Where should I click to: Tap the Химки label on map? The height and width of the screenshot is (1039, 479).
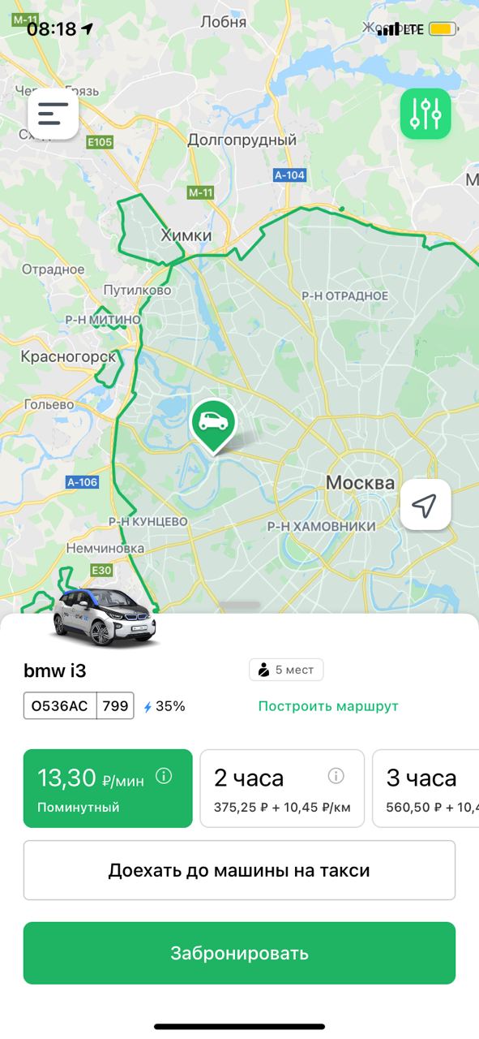click(186, 235)
